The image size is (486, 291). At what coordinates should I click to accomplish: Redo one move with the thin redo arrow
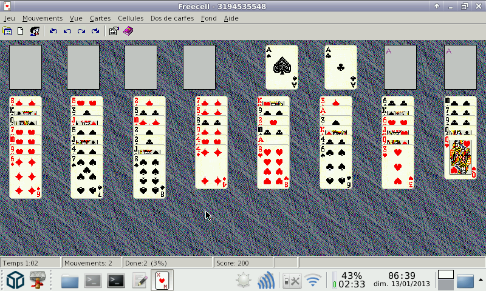click(x=81, y=31)
